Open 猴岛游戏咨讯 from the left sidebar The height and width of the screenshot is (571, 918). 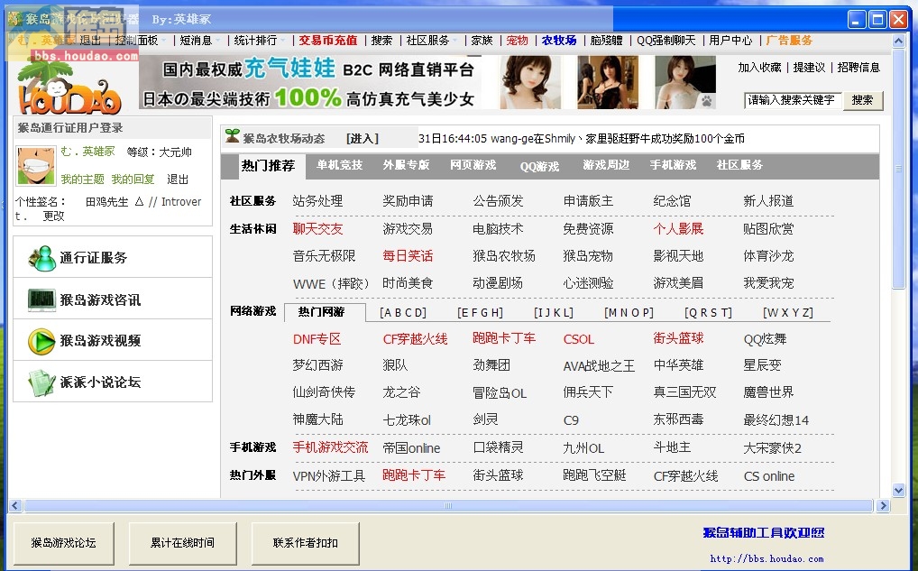pos(113,299)
